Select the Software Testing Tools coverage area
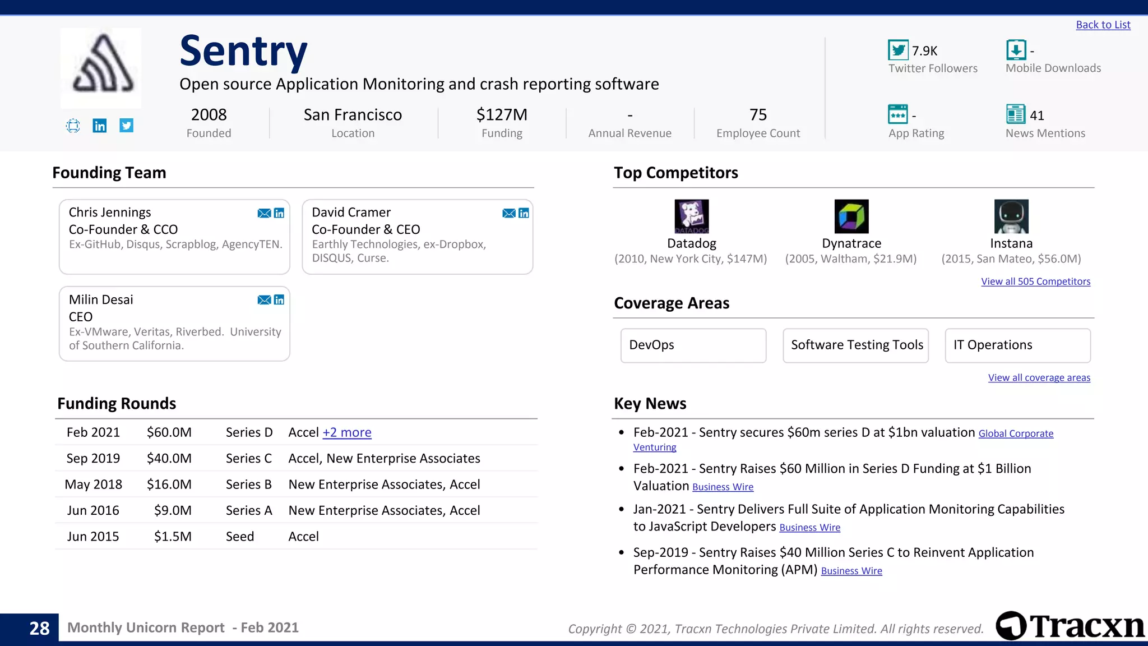The image size is (1148, 646). coord(856,345)
